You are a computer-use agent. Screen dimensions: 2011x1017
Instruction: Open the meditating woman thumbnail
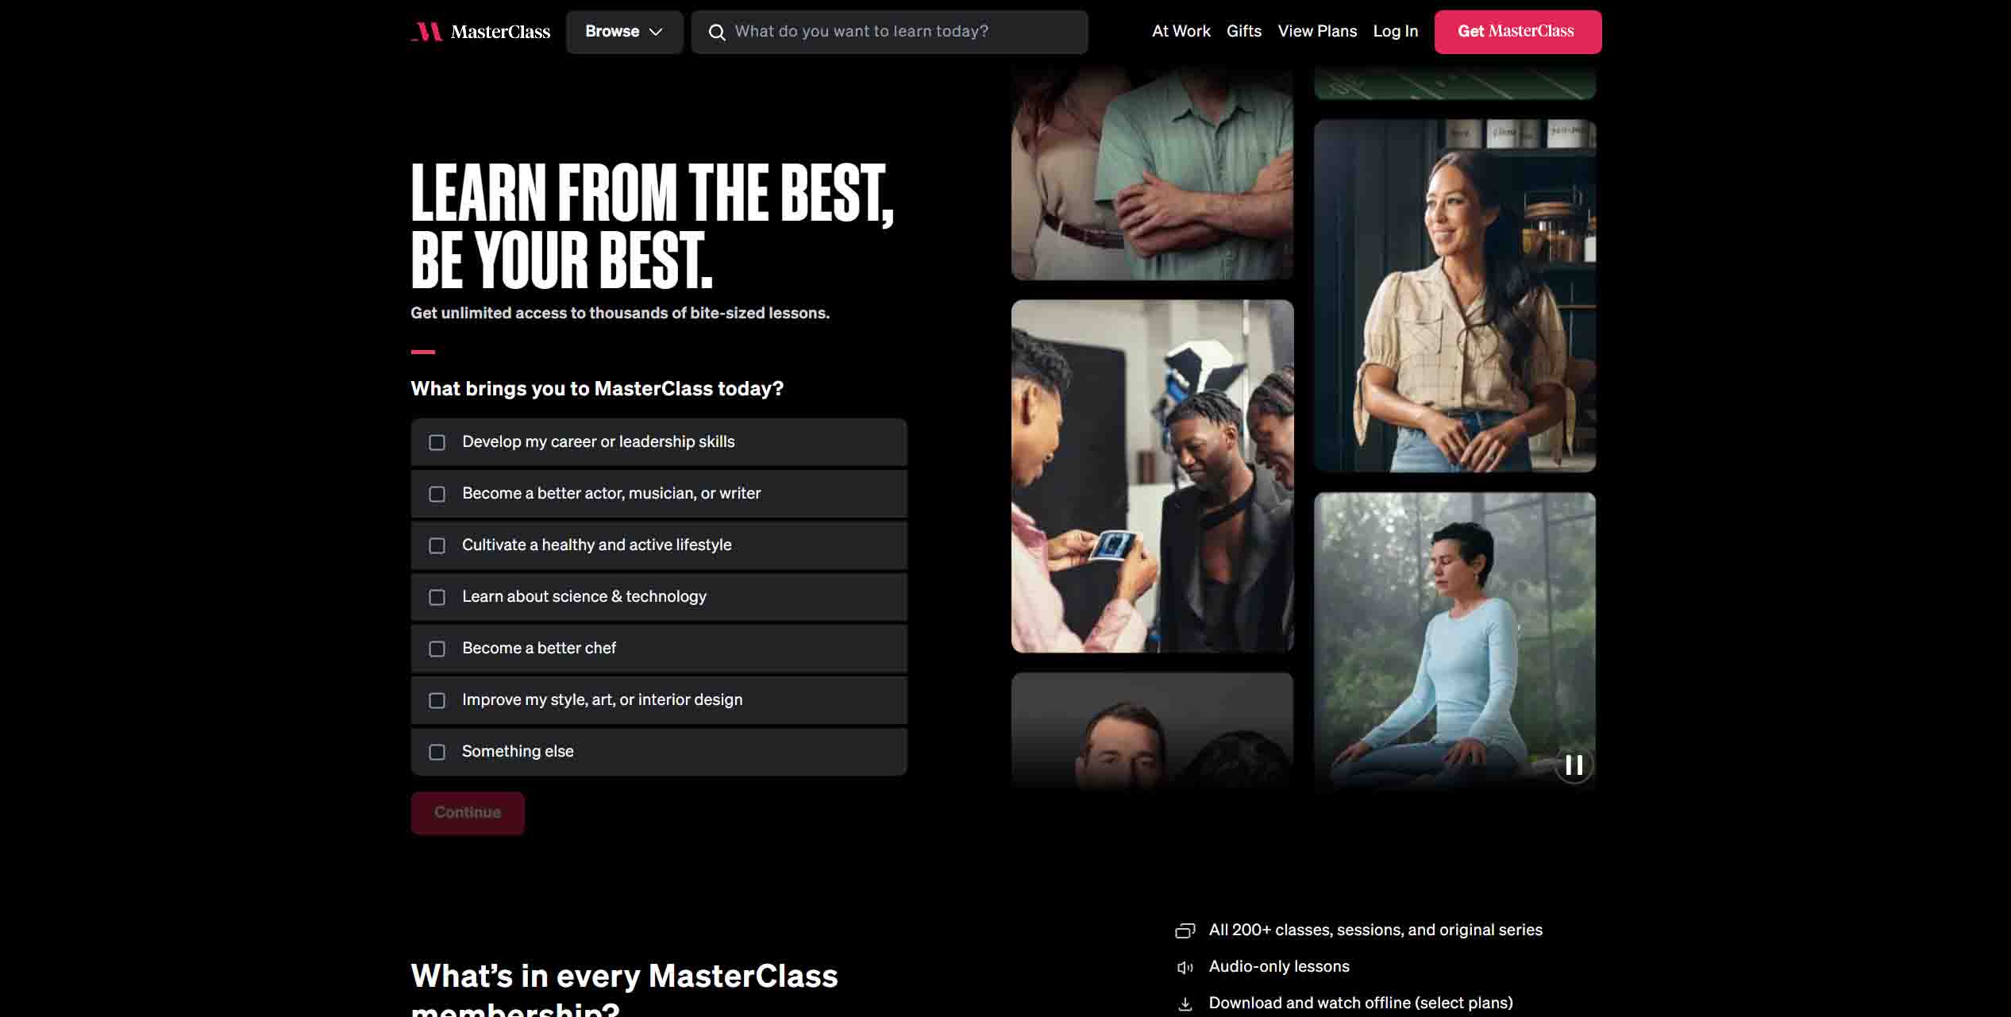pos(1454,639)
